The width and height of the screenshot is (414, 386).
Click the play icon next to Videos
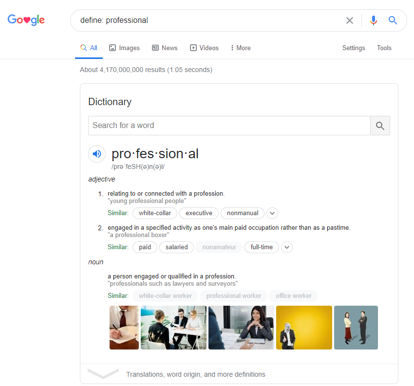tap(194, 48)
